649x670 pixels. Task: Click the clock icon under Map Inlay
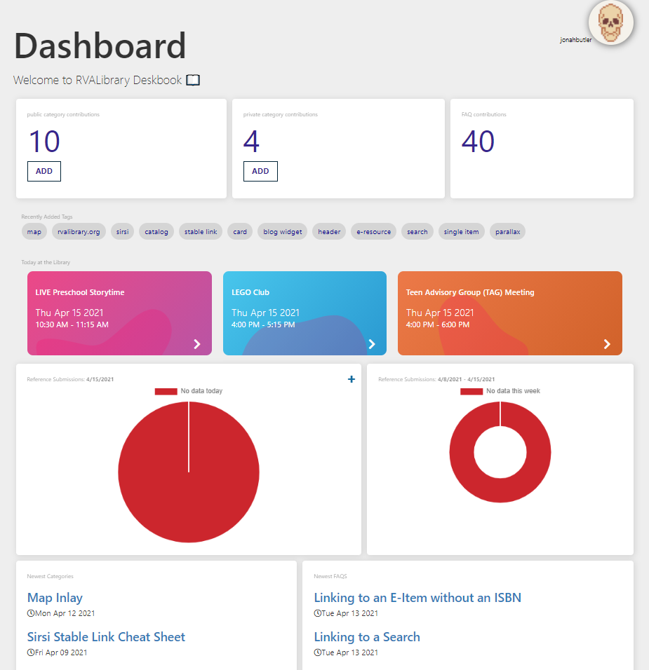(x=31, y=613)
